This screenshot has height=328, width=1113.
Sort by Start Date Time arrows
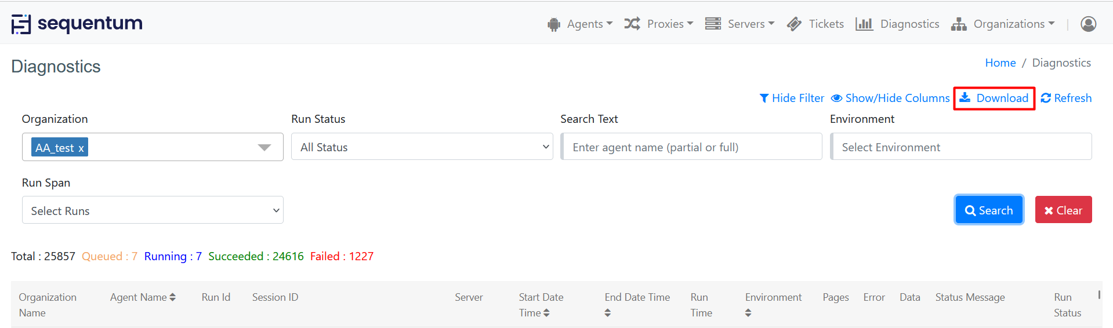coord(546,313)
